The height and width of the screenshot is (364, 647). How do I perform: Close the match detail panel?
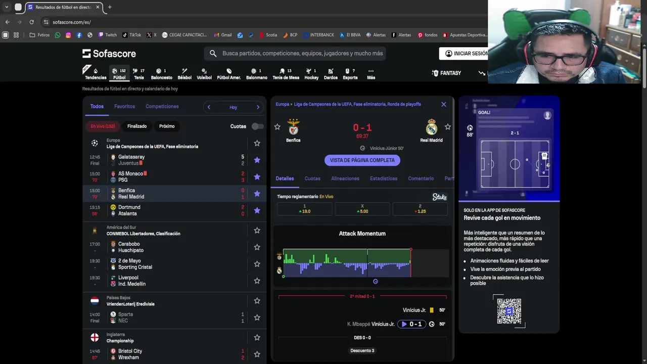click(x=444, y=105)
